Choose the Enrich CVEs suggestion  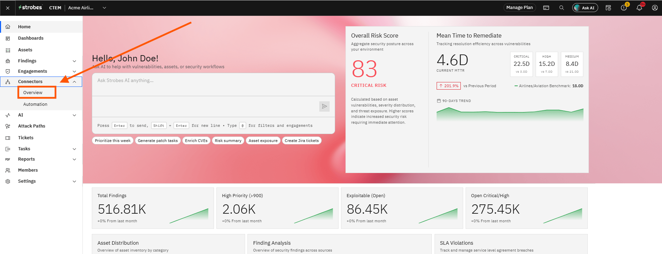point(196,141)
